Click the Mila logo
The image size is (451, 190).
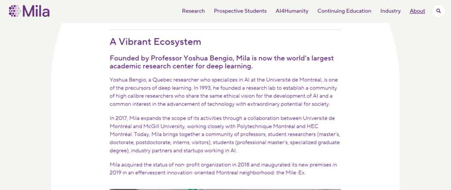point(29,11)
